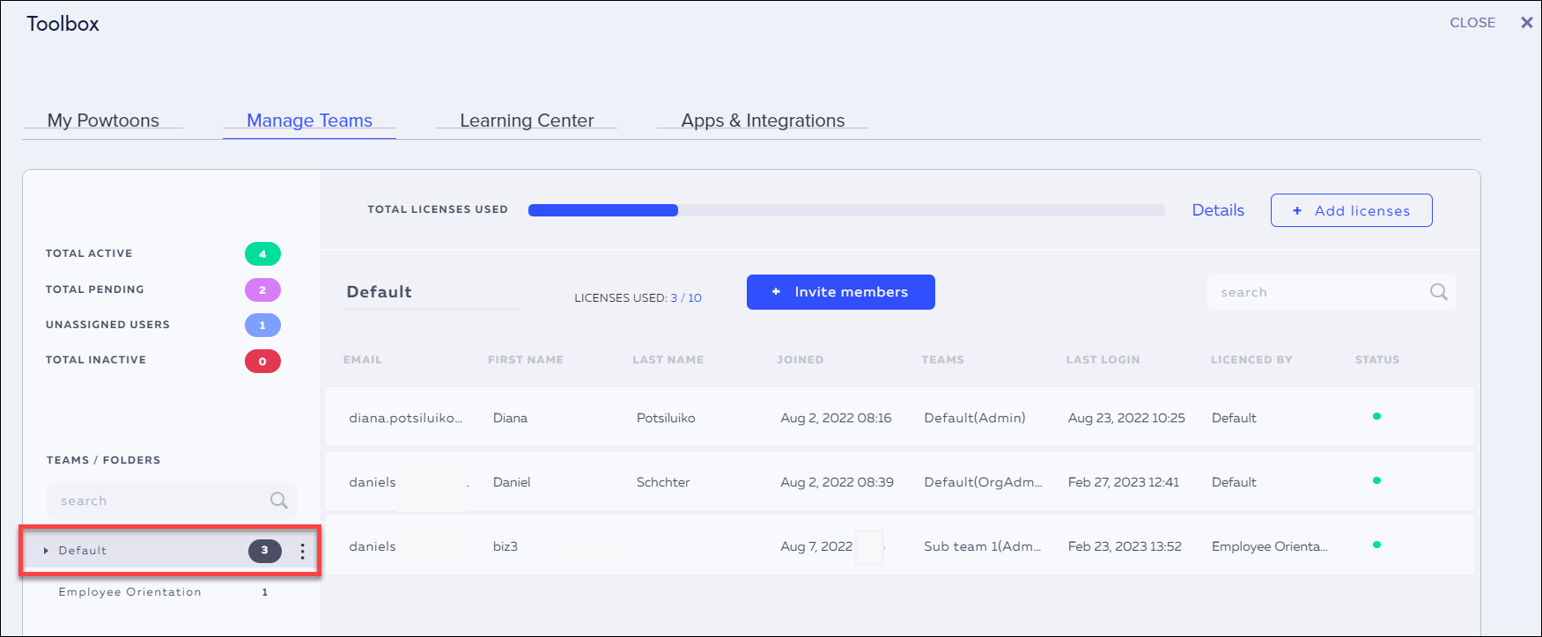Click the TOTAL INACTIVE label

pos(96,360)
